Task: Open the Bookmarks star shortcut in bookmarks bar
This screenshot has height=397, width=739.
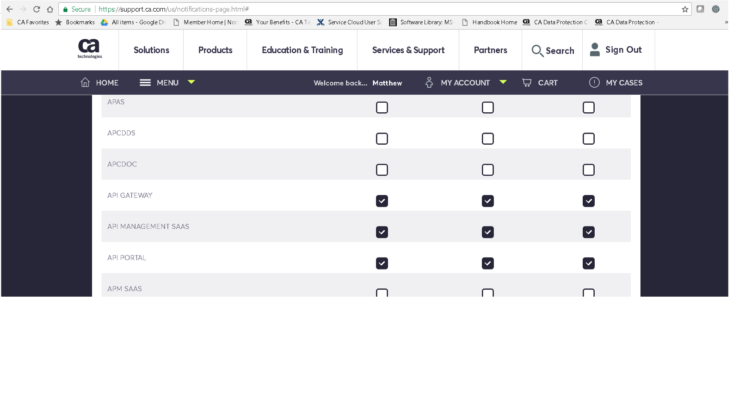Action: 75,22
